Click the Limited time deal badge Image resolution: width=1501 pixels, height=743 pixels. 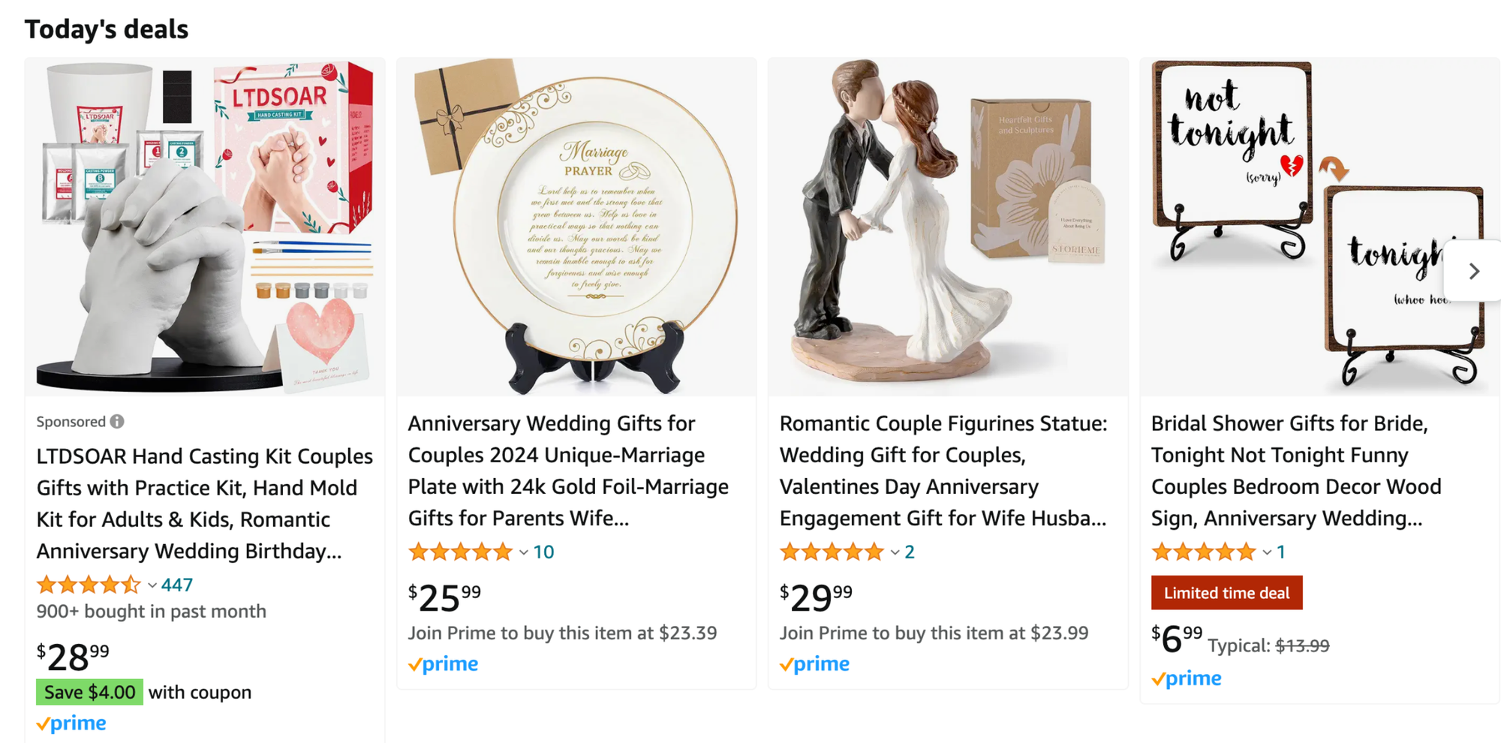click(x=1227, y=593)
